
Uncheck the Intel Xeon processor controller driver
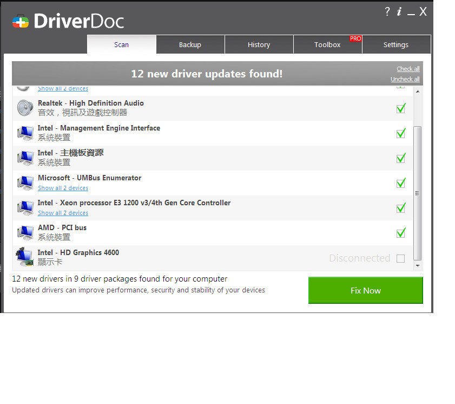pos(401,208)
